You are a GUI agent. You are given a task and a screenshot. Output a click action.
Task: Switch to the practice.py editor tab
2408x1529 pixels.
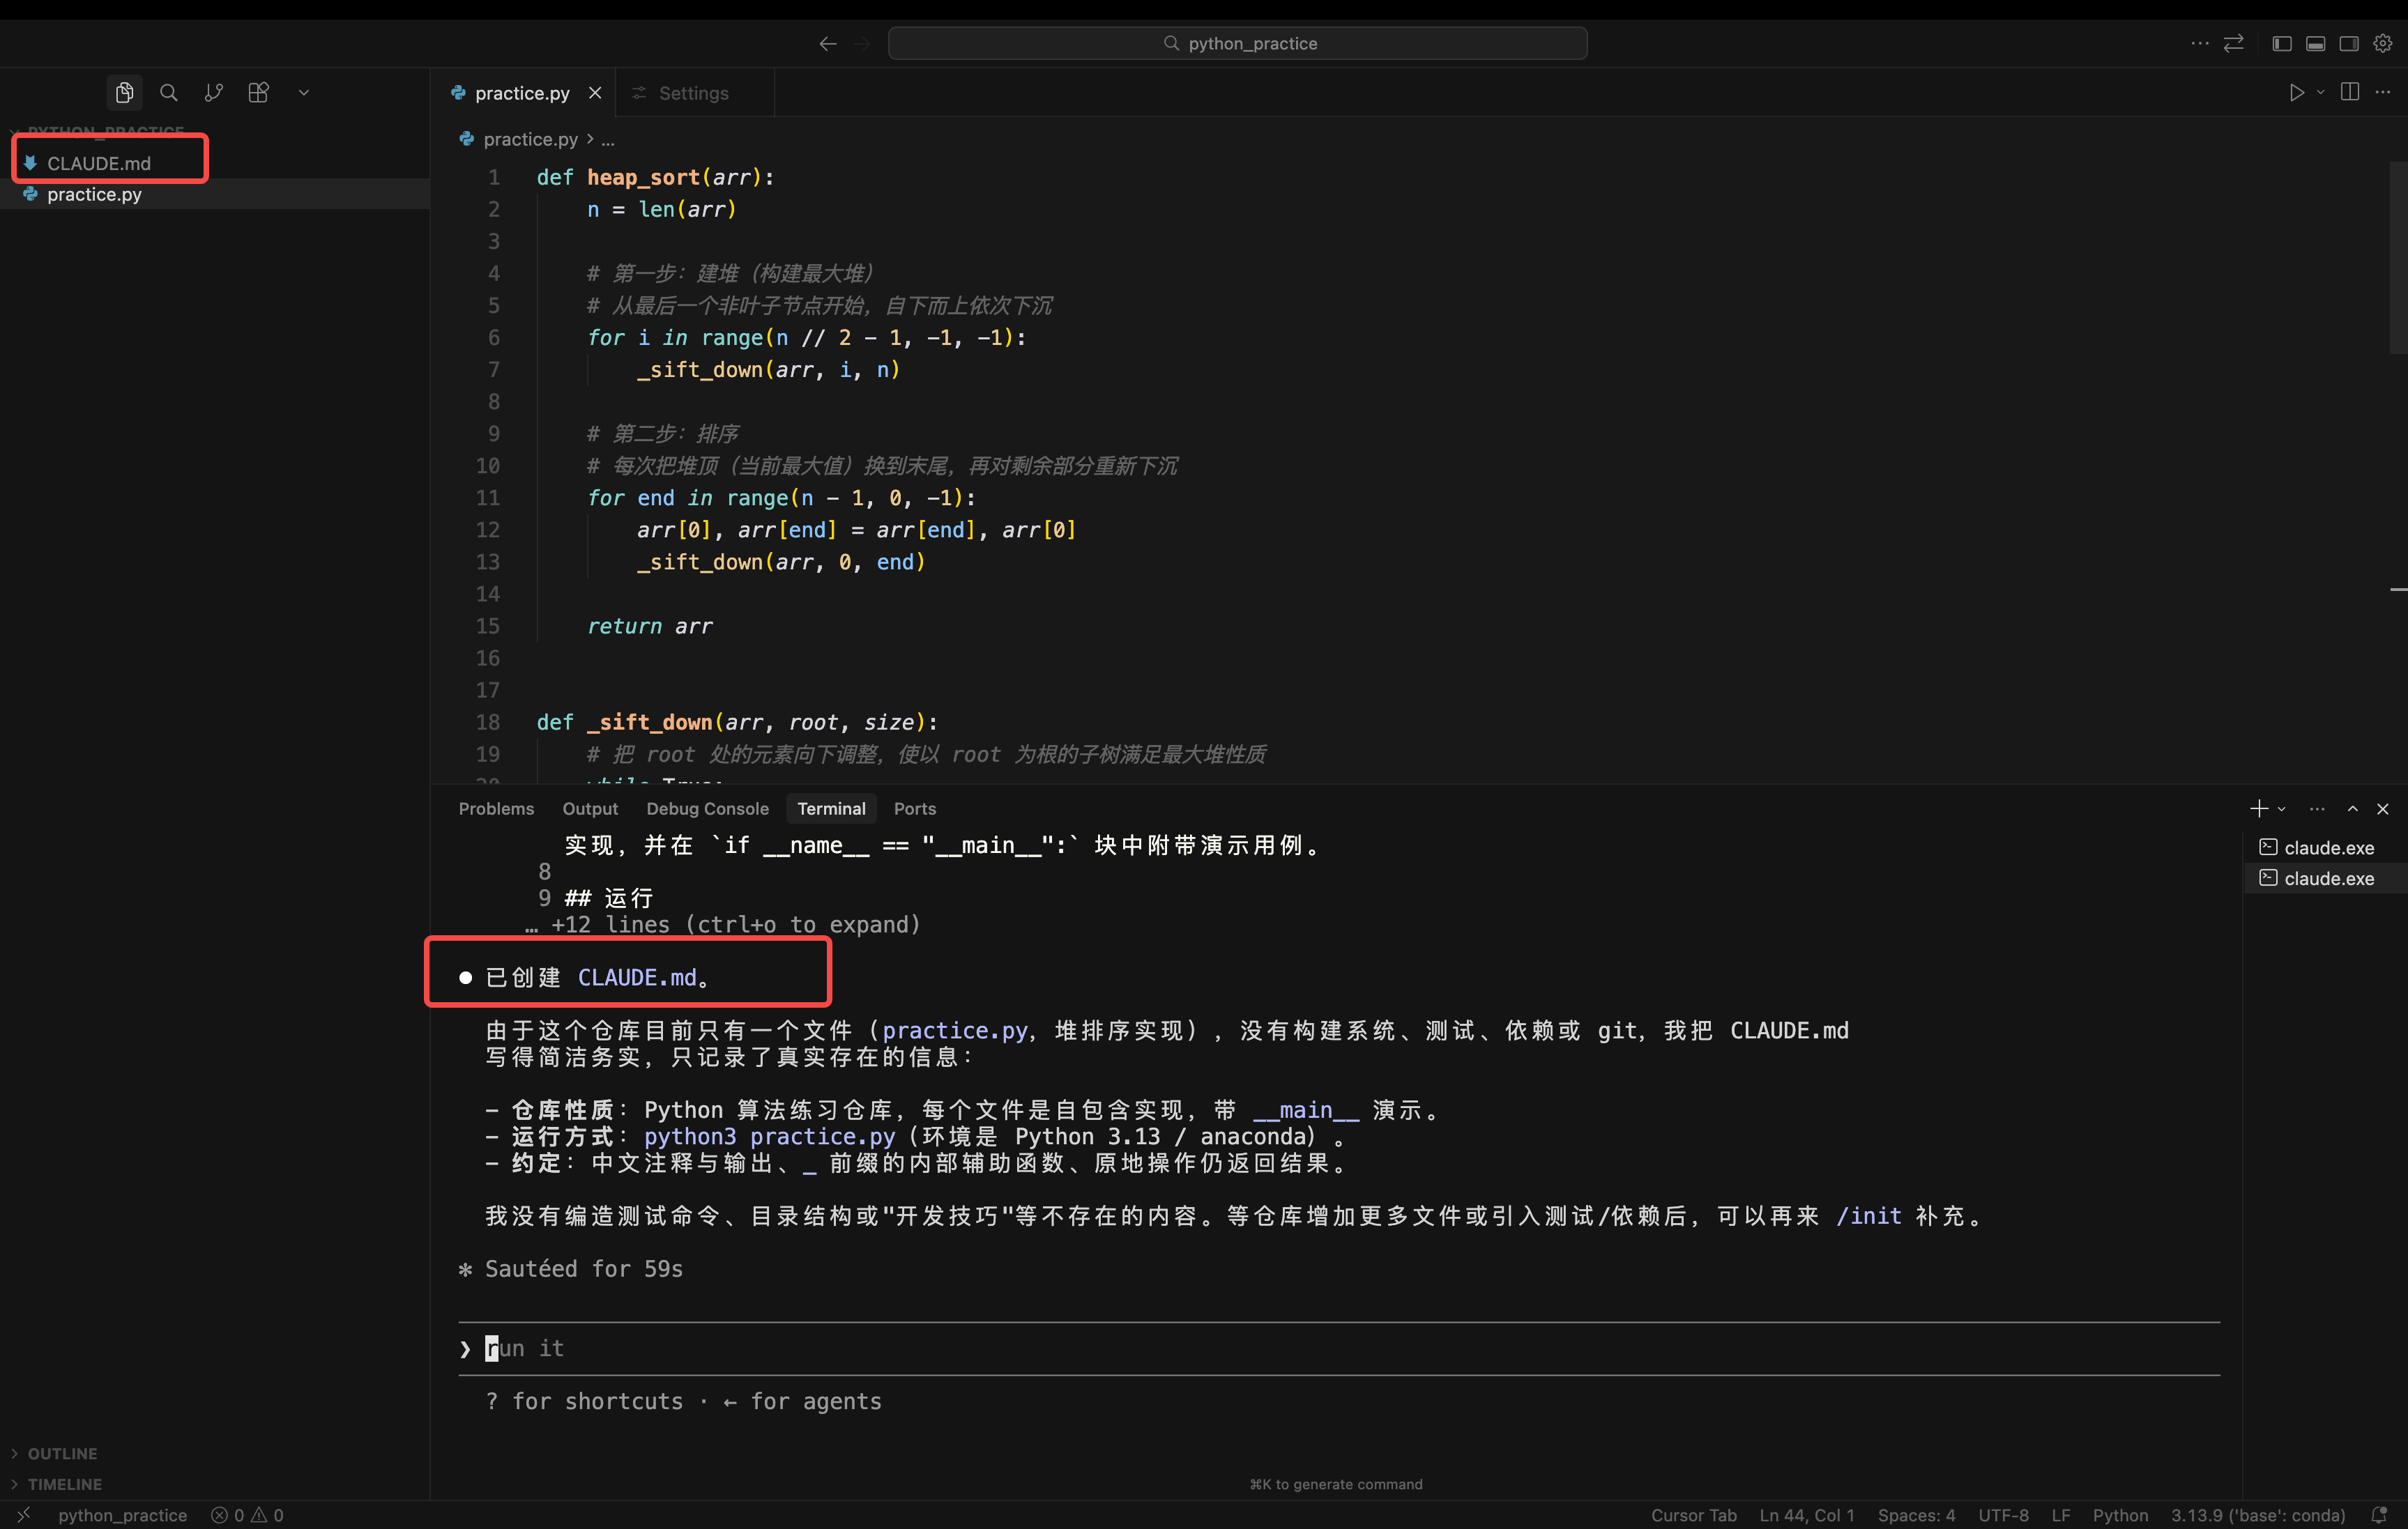[x=522, y=93]
